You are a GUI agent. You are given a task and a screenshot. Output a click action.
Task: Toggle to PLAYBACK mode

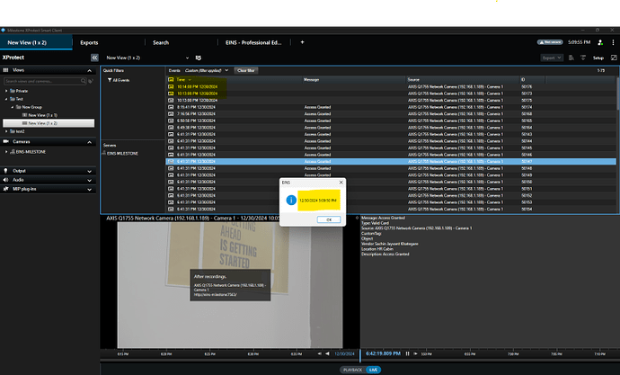(353, 369)
